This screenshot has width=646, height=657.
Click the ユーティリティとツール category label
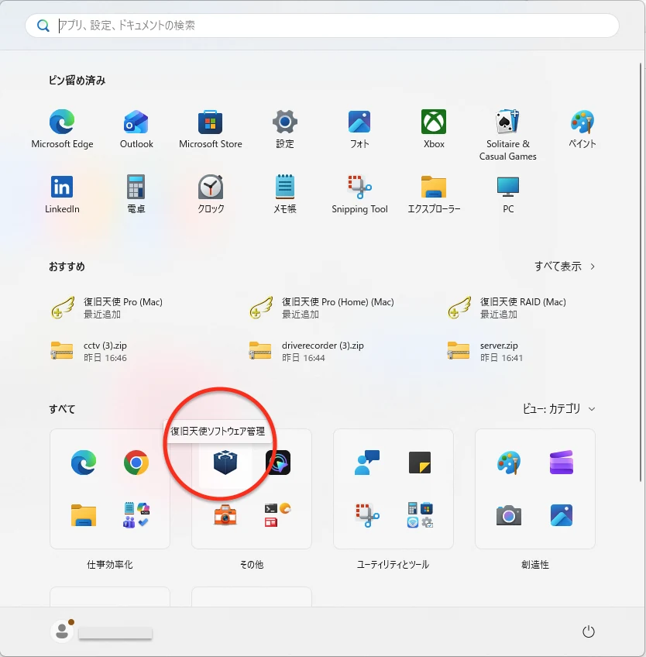click(393, 565)
